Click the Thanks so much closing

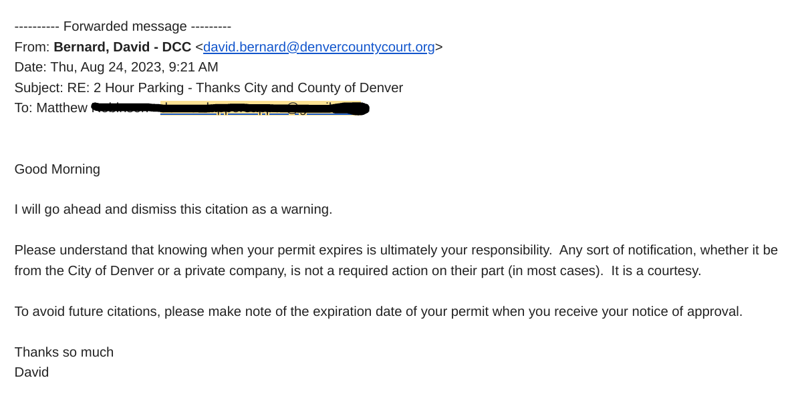[x=63, y=352]
